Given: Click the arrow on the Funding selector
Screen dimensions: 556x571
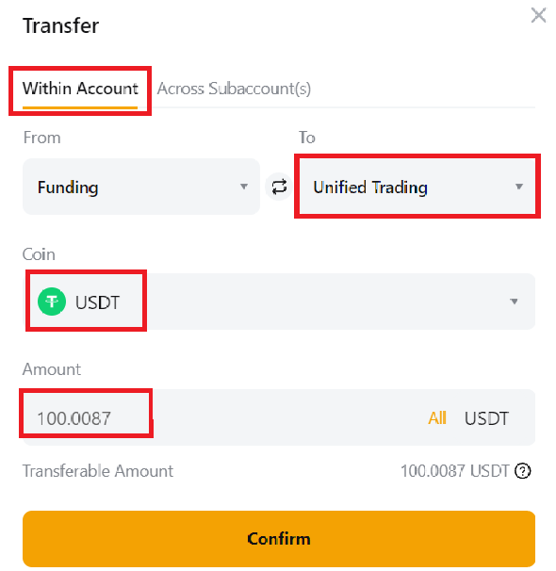Looking at the screenshot, I should pos(243,187).
